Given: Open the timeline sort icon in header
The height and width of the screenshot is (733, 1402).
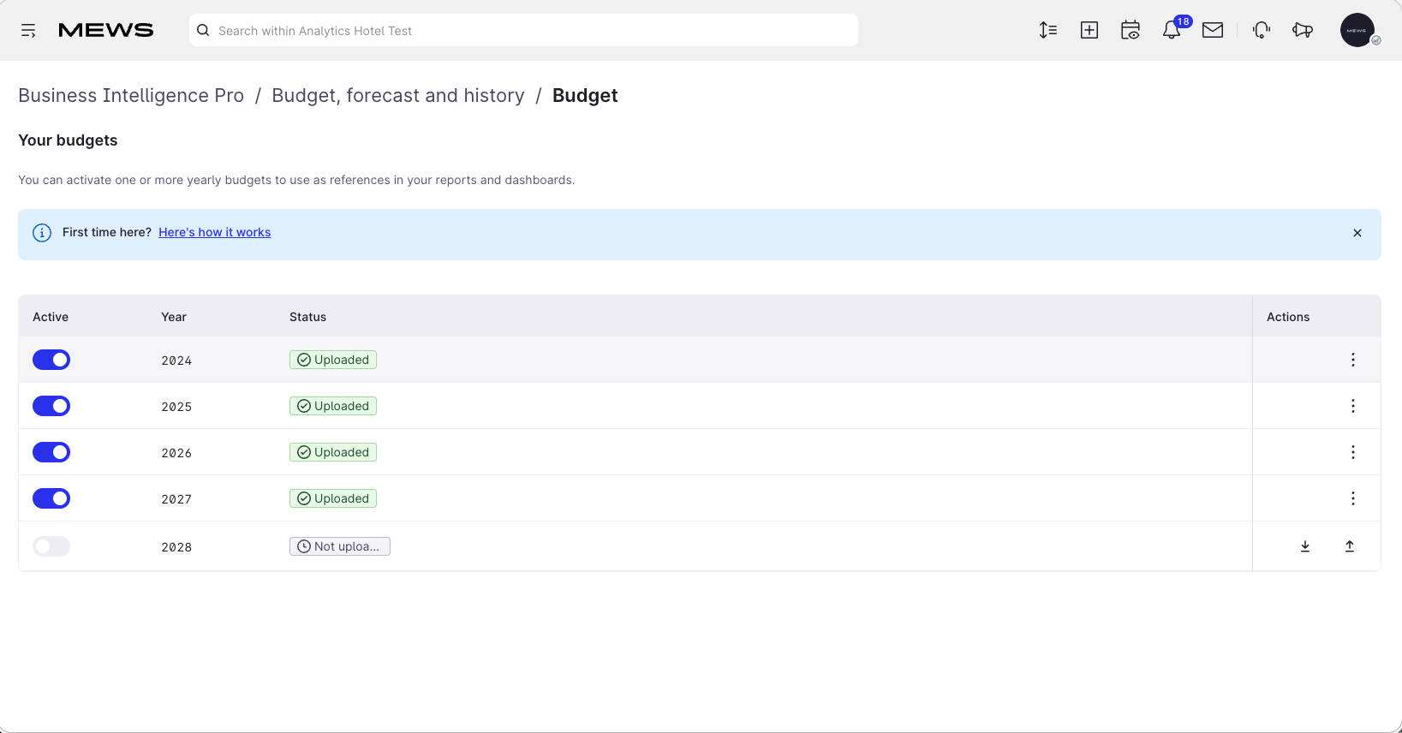Looking at the screenshot, I should tap(1048, 30).
